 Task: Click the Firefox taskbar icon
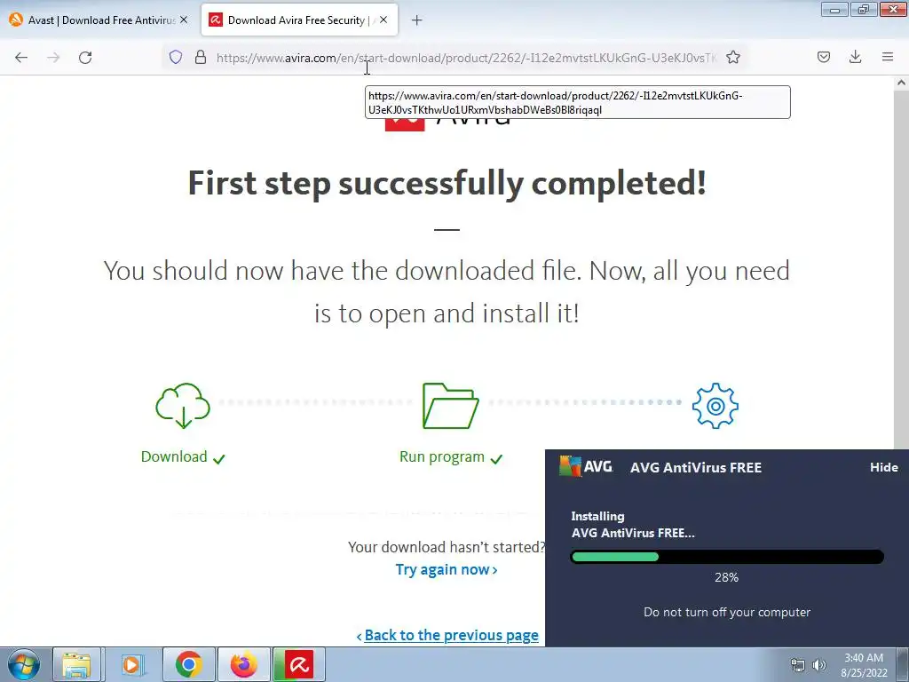[244, 664]
